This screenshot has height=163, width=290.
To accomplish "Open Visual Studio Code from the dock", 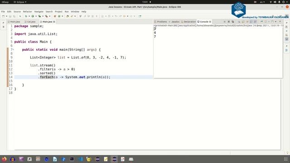I will pyautogui.click(x=81, y=159).
